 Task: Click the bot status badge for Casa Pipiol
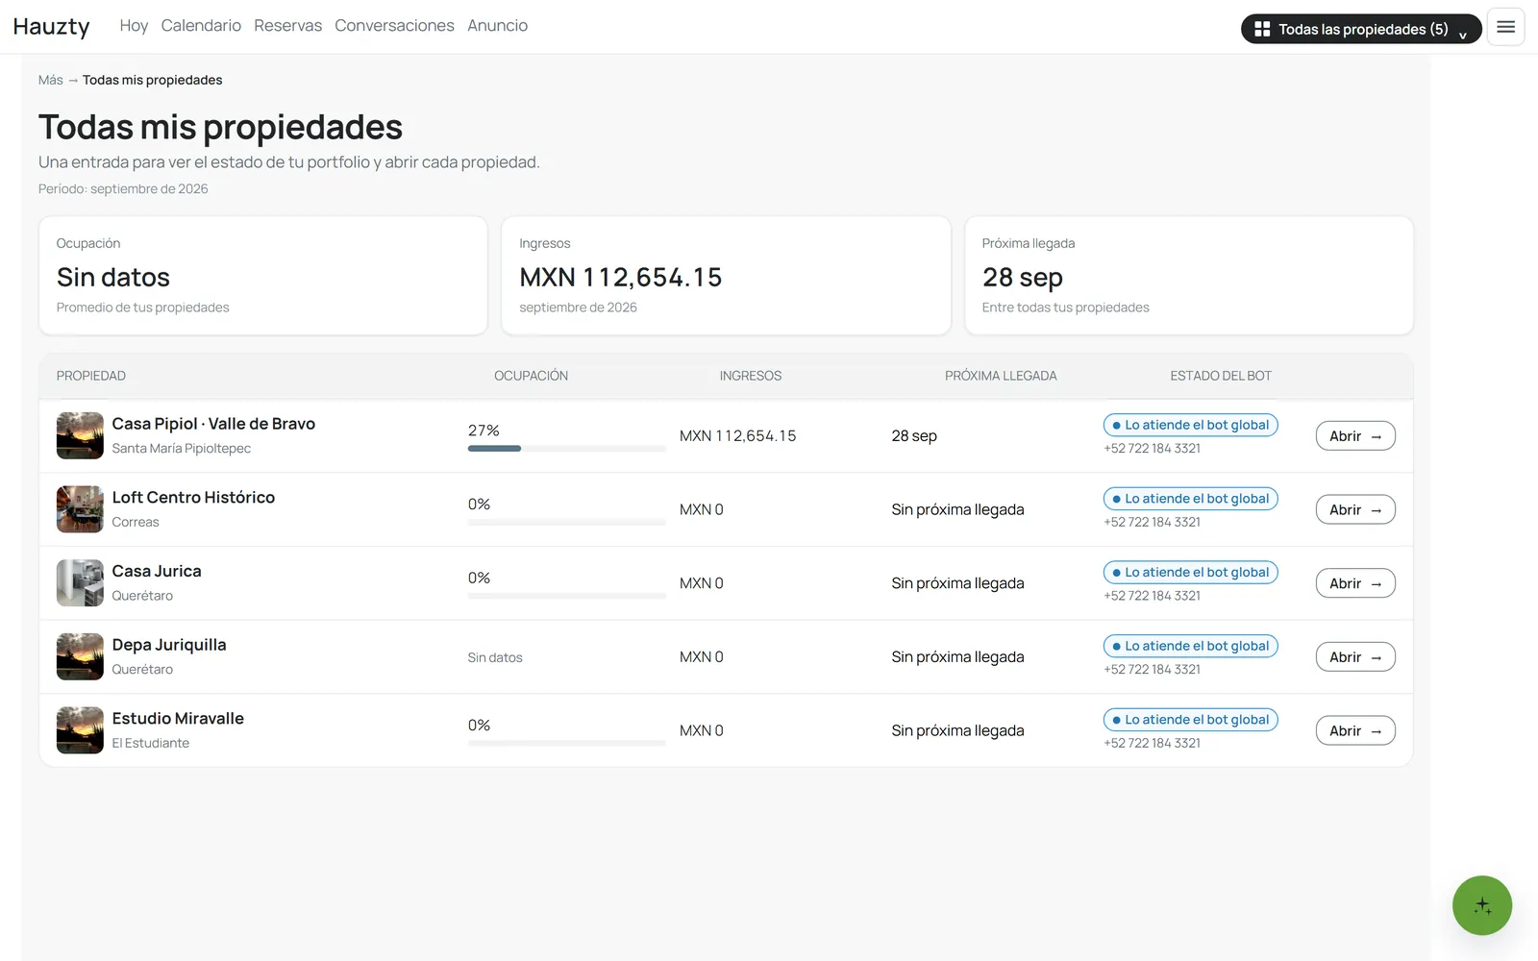1190,425
